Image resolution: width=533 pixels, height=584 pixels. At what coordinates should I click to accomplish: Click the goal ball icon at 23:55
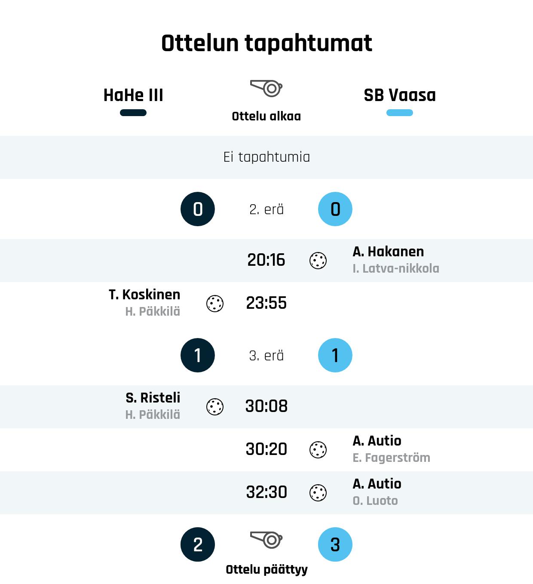pos(215,304)
